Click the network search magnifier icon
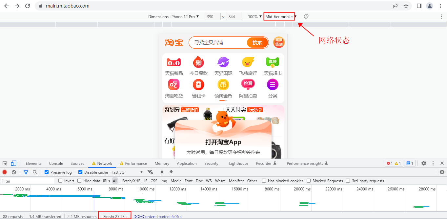This screenshot has width=447, height=219. pos(35,172)
